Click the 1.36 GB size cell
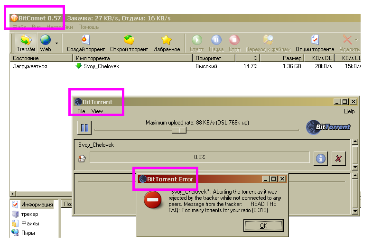This screenshot has height=250, width=372. (292, 66)
